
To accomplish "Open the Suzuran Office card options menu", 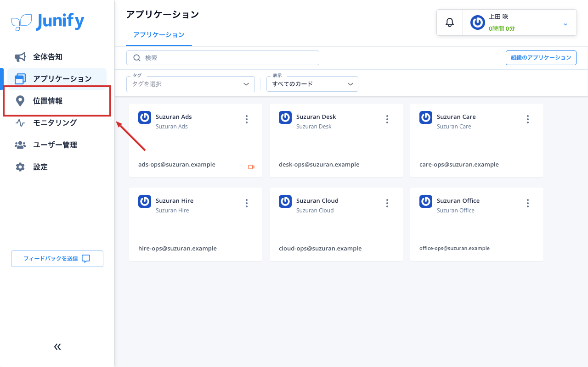I will pyautogui.click(x=528, y=203).
